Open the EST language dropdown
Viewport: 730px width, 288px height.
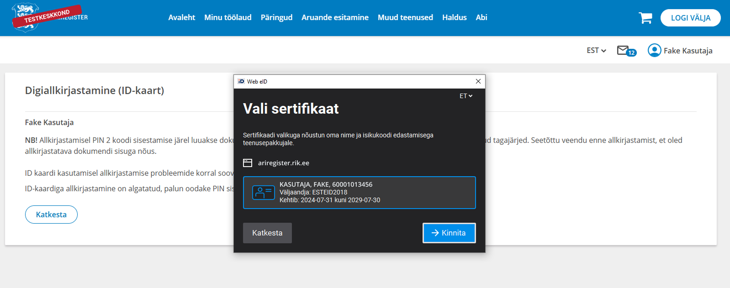coord(596,50)
